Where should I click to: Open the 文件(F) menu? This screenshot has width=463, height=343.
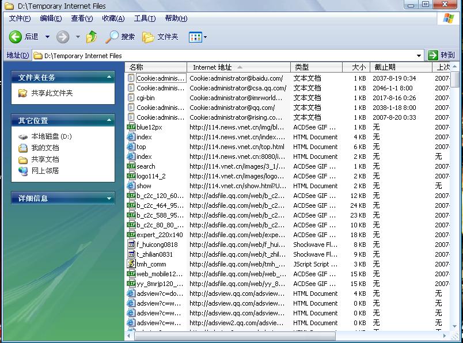click(20, 18)
